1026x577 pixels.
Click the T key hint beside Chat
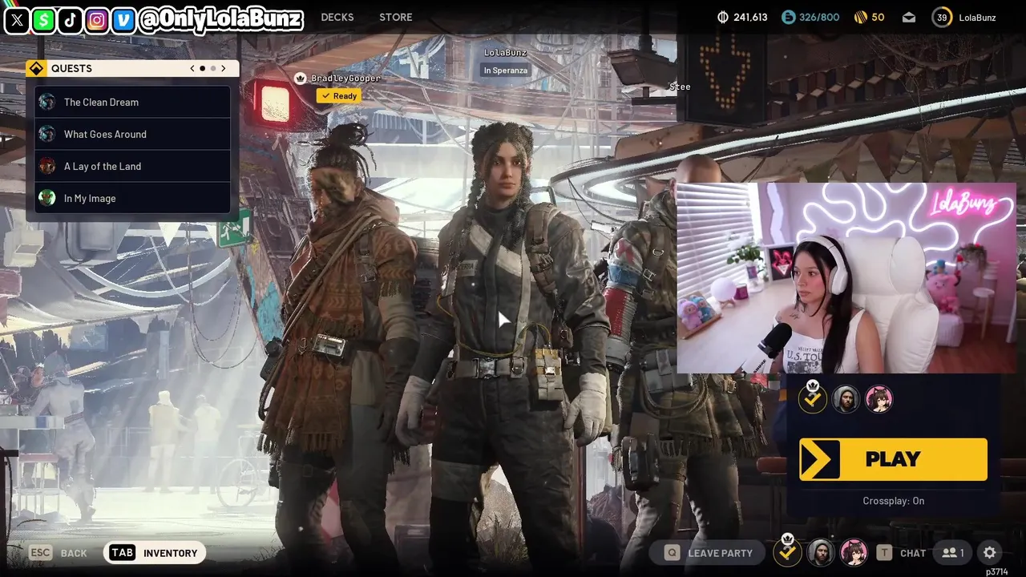(x=884, y=553)
